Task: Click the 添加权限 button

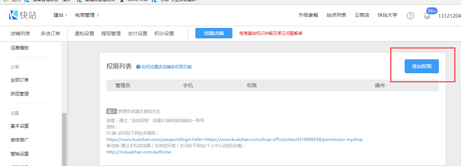Action: click(x=421, y=66)
